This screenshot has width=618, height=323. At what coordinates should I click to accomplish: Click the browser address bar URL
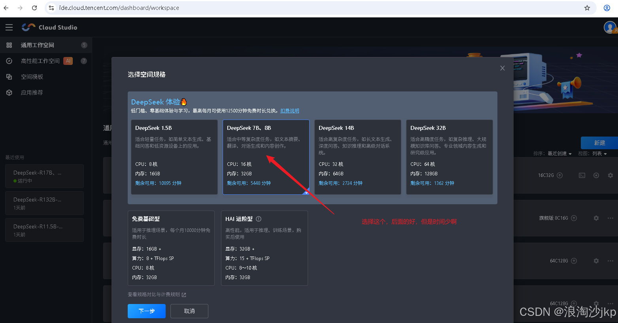119,8
